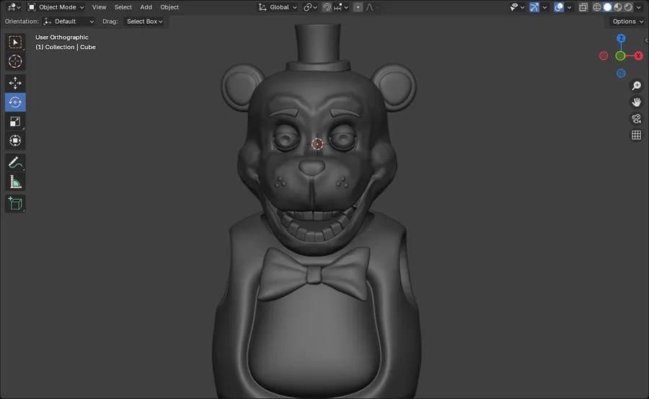The image size is (649, 399).
Task: Click the Z axis on navigation gizmo
Action: pos(621,38)
